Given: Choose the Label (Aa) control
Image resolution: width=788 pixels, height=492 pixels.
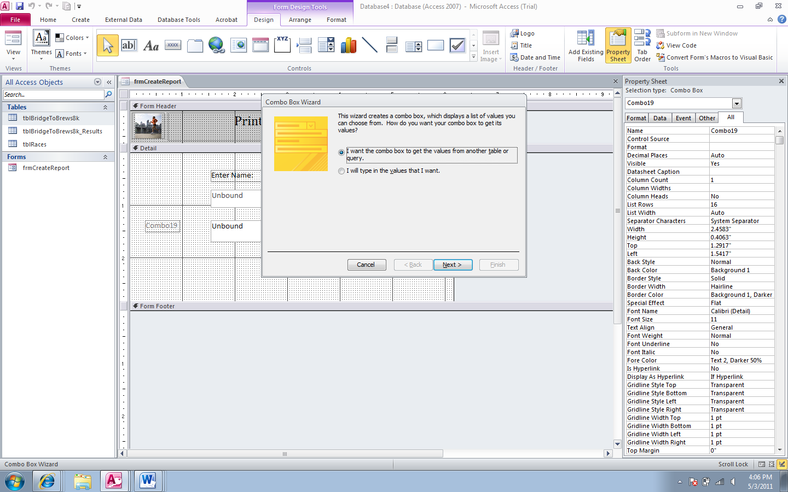Looking at the screenshot, I should [150, 45].
